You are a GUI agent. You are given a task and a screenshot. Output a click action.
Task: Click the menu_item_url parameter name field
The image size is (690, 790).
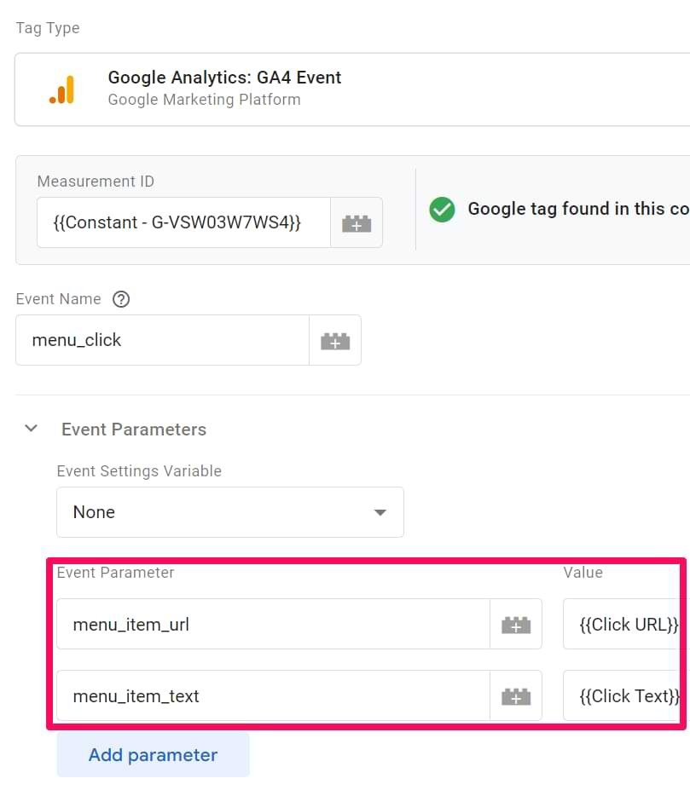[x=256, y=623]
